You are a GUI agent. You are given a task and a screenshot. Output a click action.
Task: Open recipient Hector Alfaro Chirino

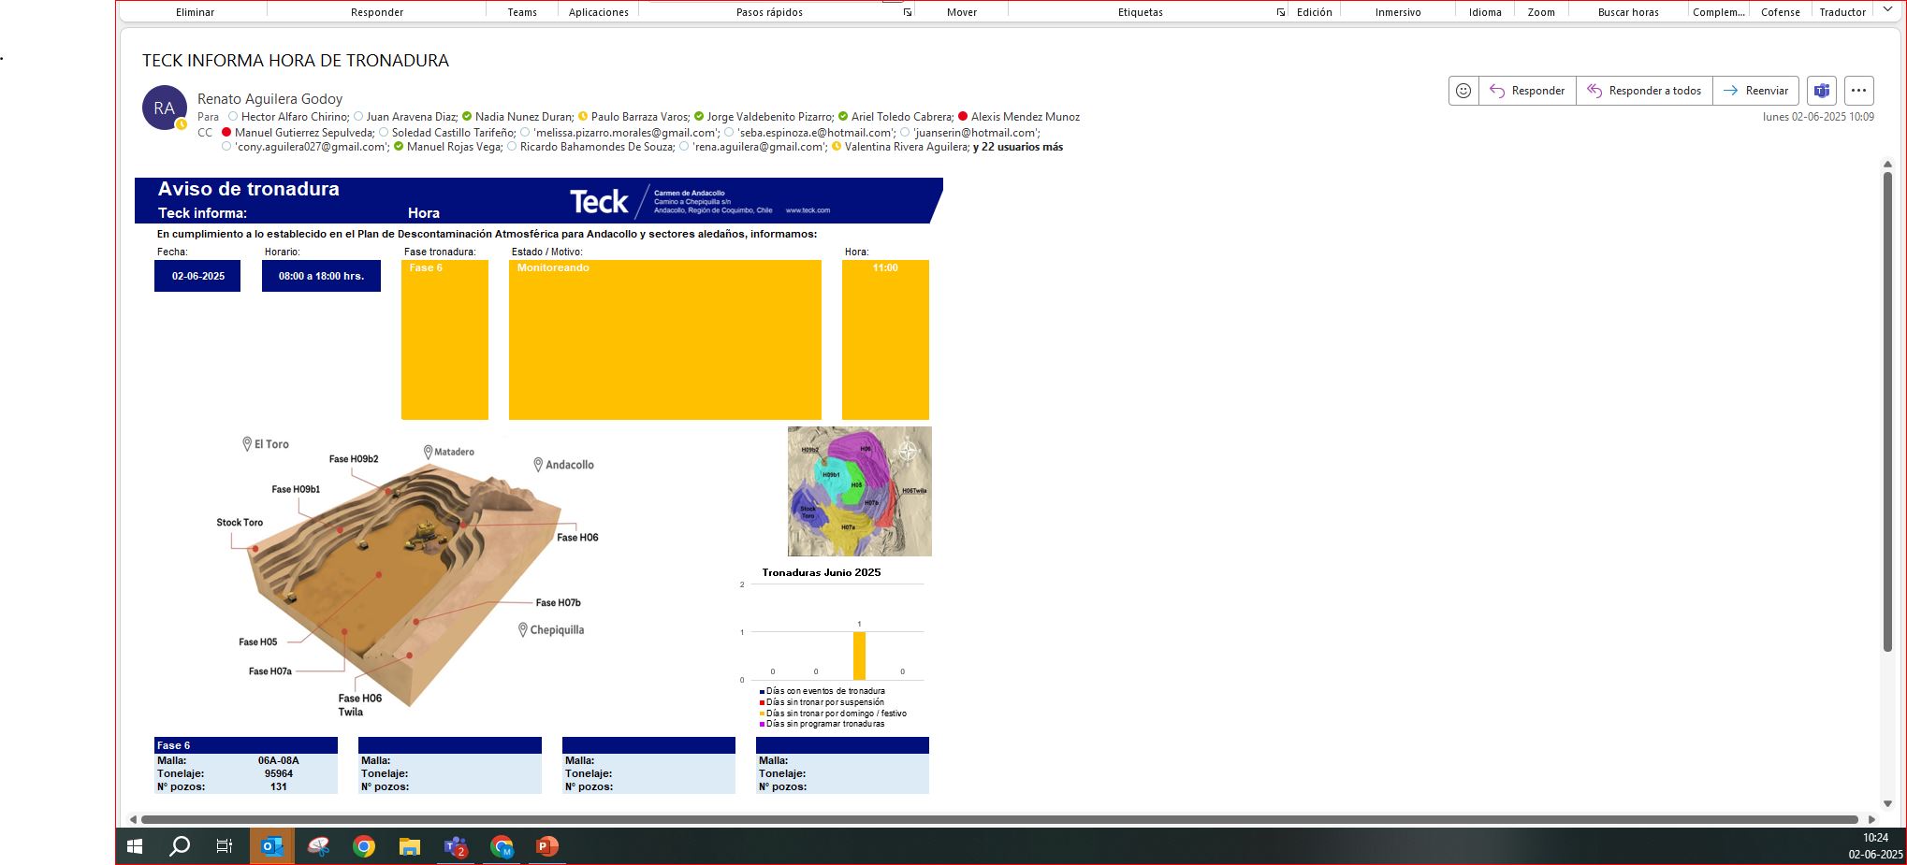click(x=295, y=117)
